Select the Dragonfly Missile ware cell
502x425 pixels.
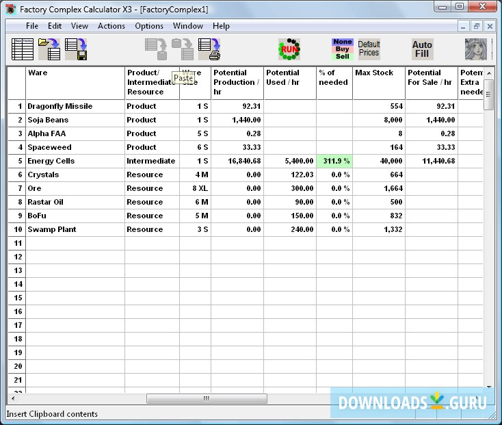(75, 106)
